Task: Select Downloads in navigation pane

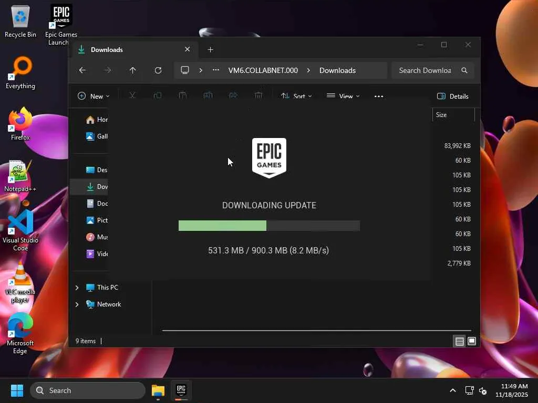Action: (97, 187)
